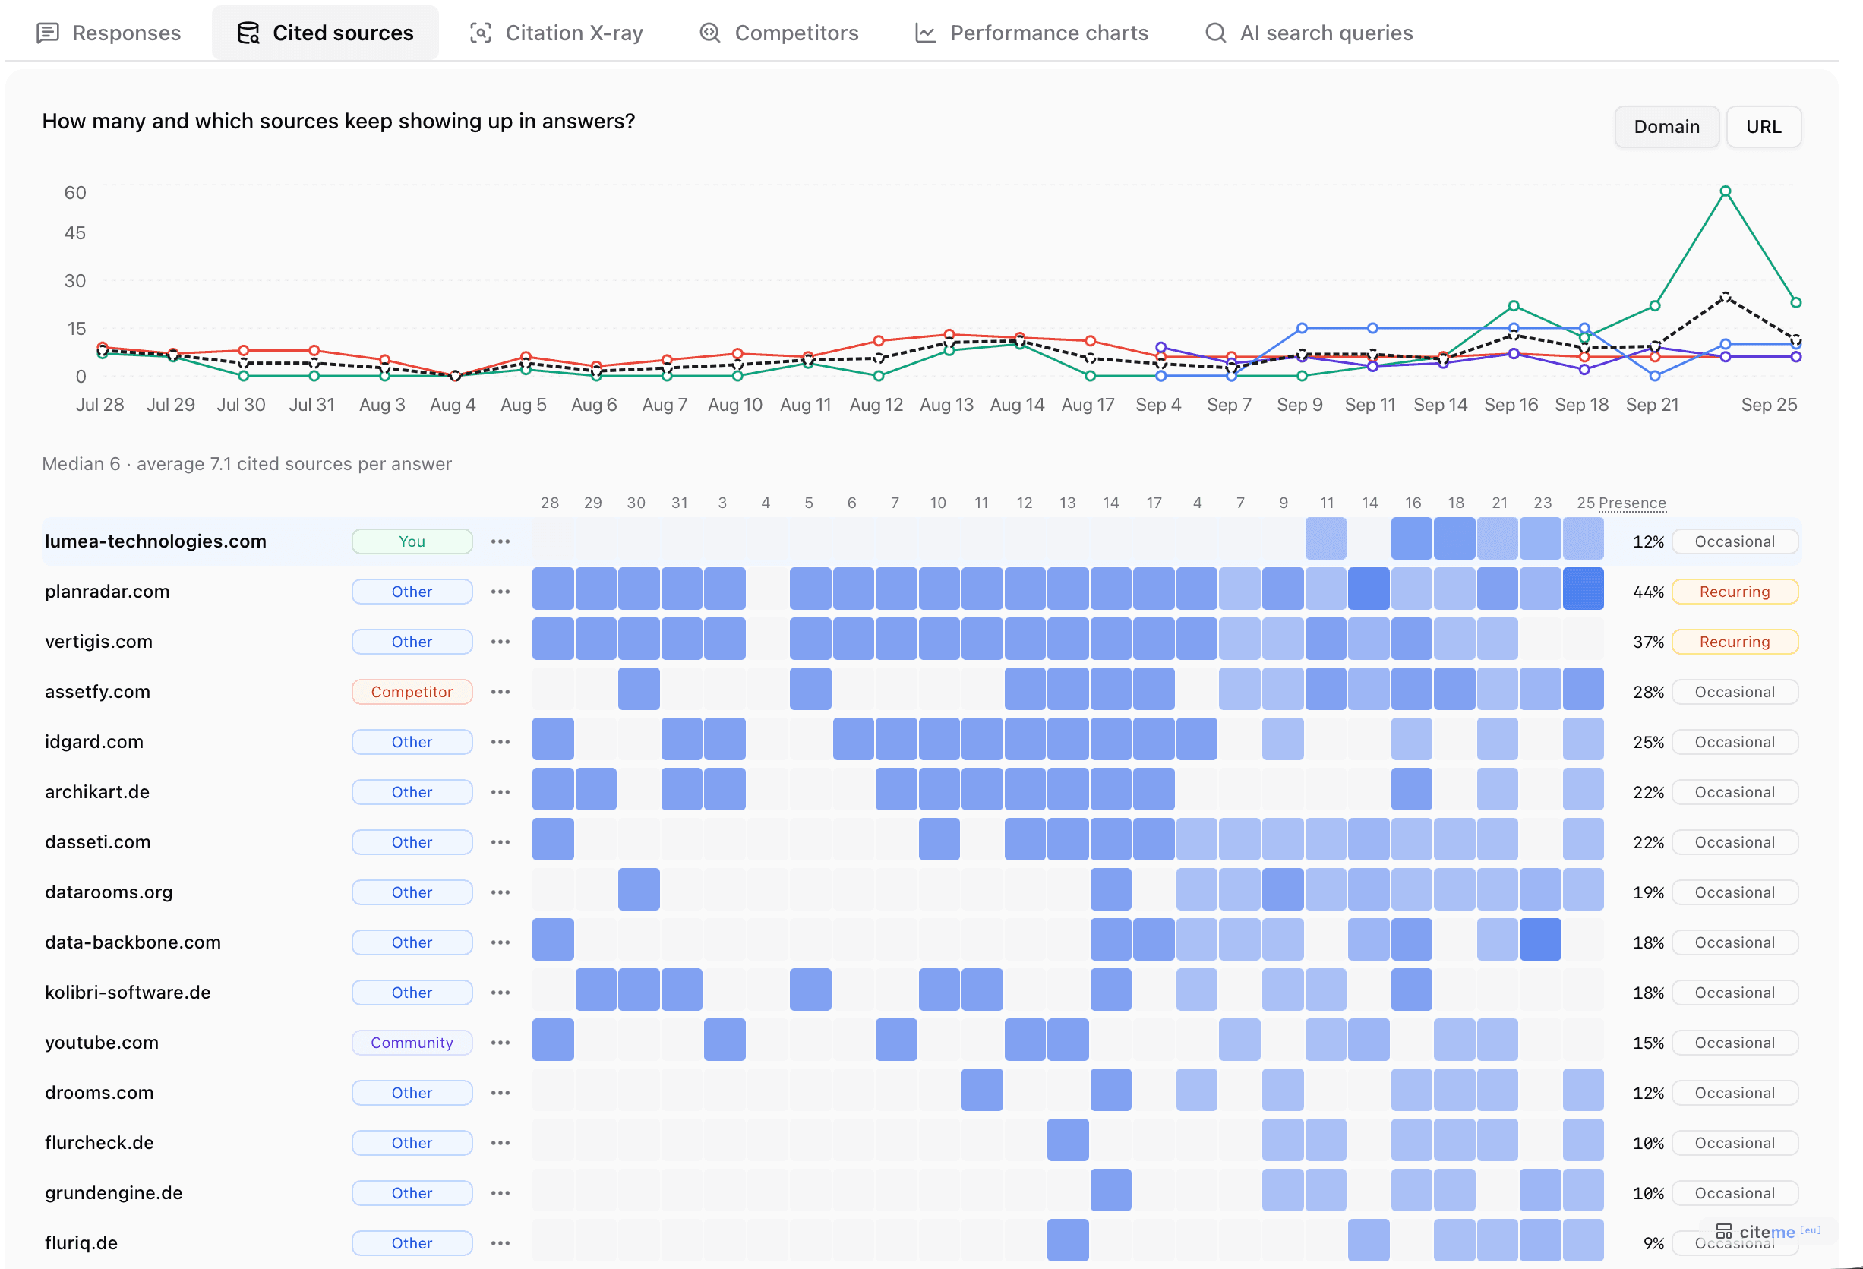Click the Occasional badge for assetfy.com
The height and width of the screenshot is (1269, 1863).
coord(1735,692)
